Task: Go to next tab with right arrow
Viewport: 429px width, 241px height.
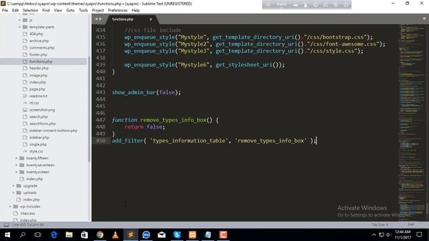Action: pos(101,19)
